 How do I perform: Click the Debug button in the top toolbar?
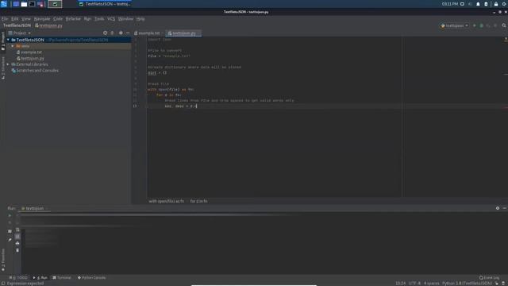pos(482,25)
